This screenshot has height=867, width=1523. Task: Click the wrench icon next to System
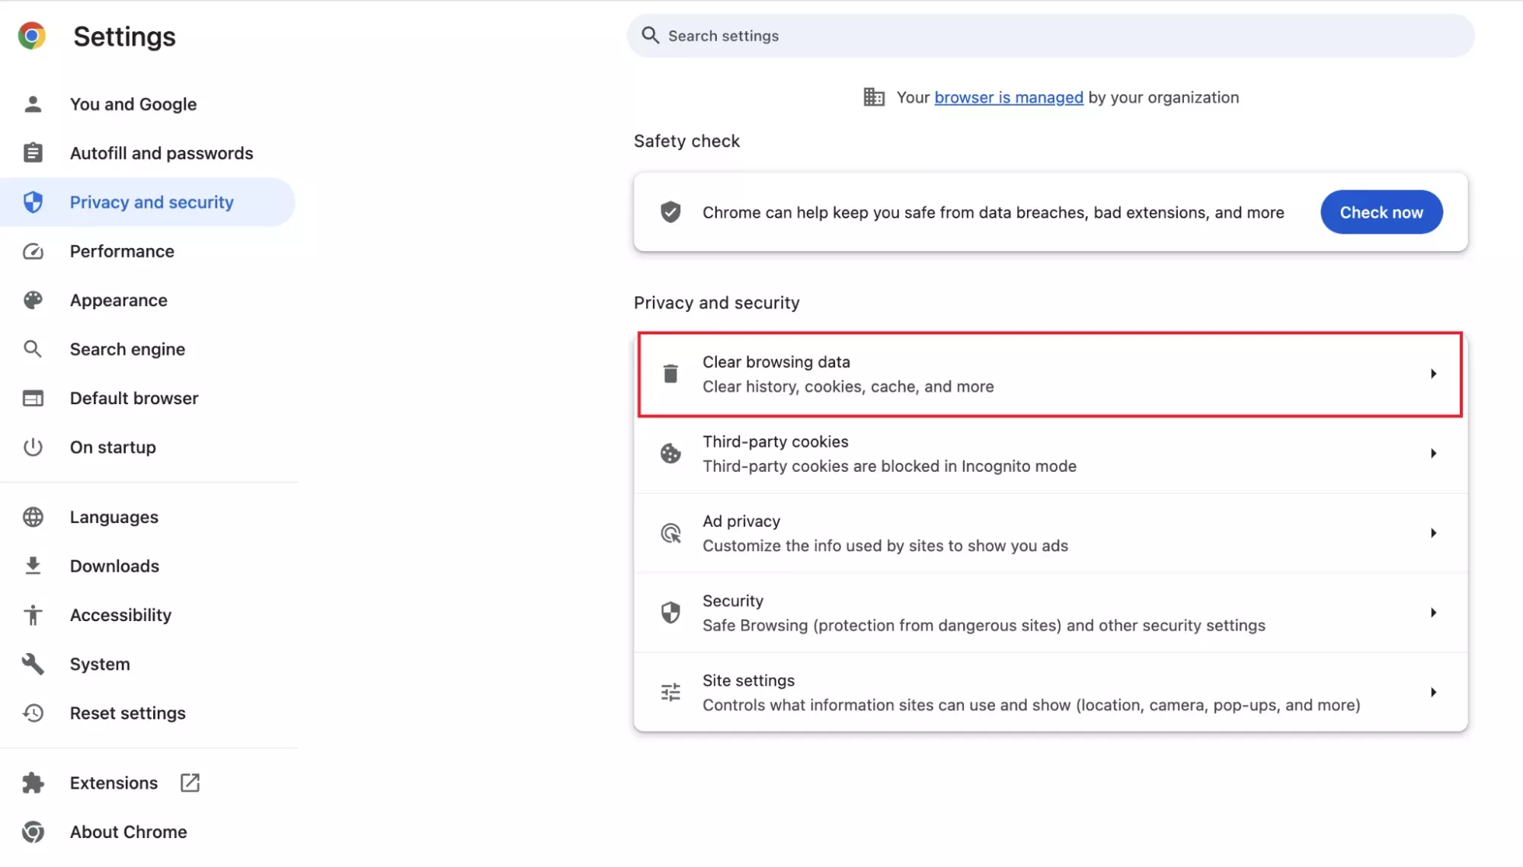click(x=33, y=664)
